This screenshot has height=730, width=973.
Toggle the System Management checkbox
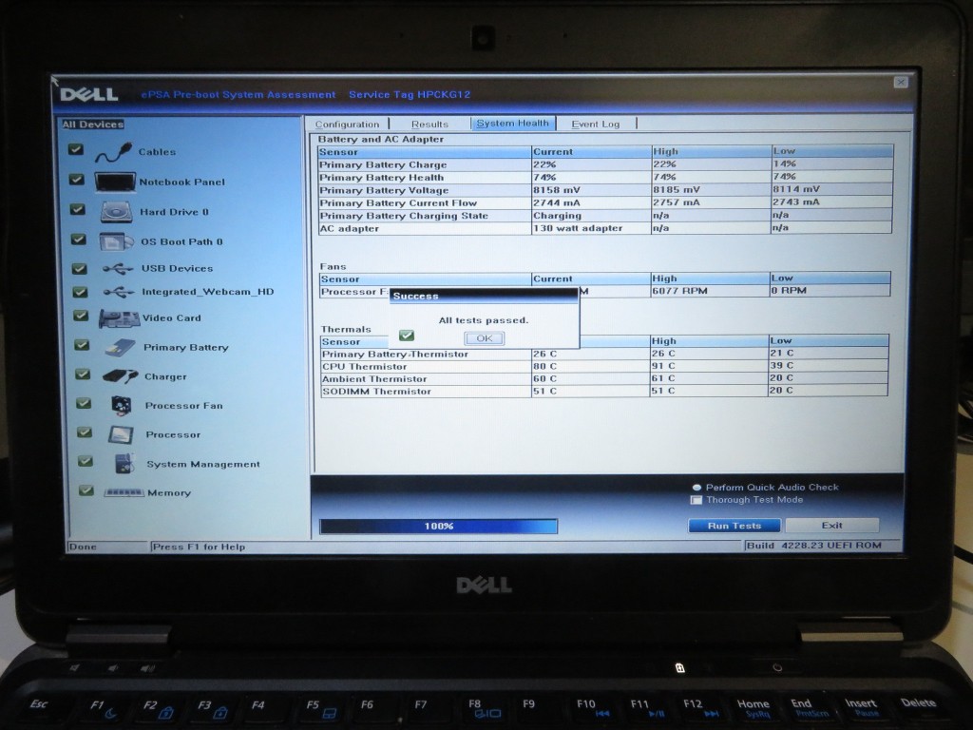(x=86, y=461)
